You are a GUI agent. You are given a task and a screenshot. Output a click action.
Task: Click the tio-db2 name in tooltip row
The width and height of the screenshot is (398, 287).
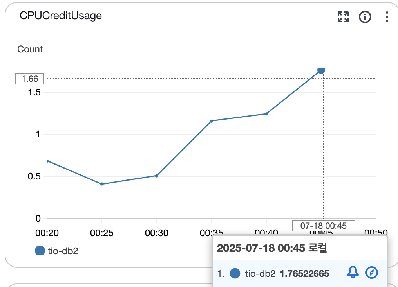260,274
